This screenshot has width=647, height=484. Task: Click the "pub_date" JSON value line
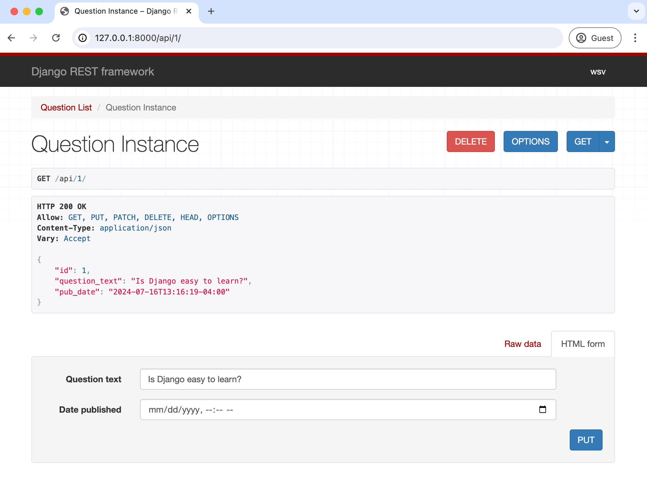(x=142, y=292)
